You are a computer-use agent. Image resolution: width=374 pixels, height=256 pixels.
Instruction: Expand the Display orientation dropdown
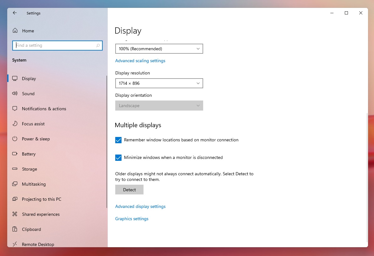point(159,106)
